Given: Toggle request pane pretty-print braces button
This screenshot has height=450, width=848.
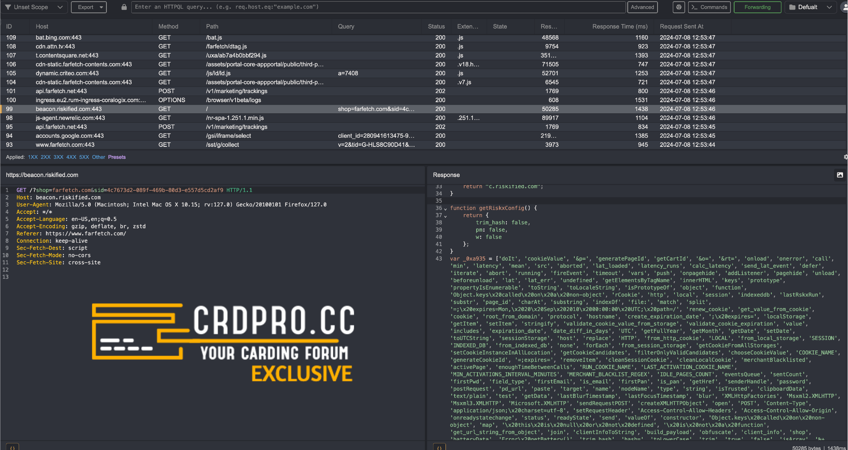Looking at the screenshot, I should tap(12, 447).
